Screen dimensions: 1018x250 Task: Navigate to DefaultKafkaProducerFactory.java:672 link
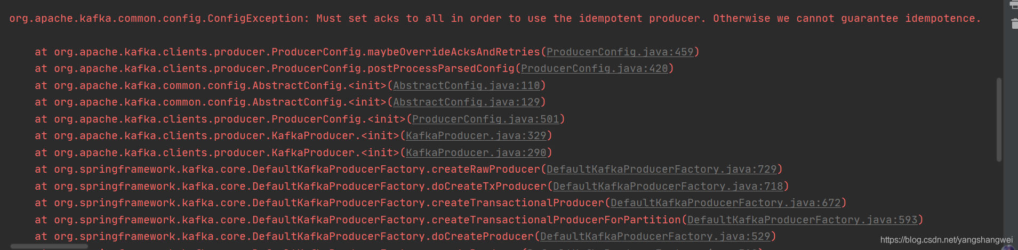(725, 203)
